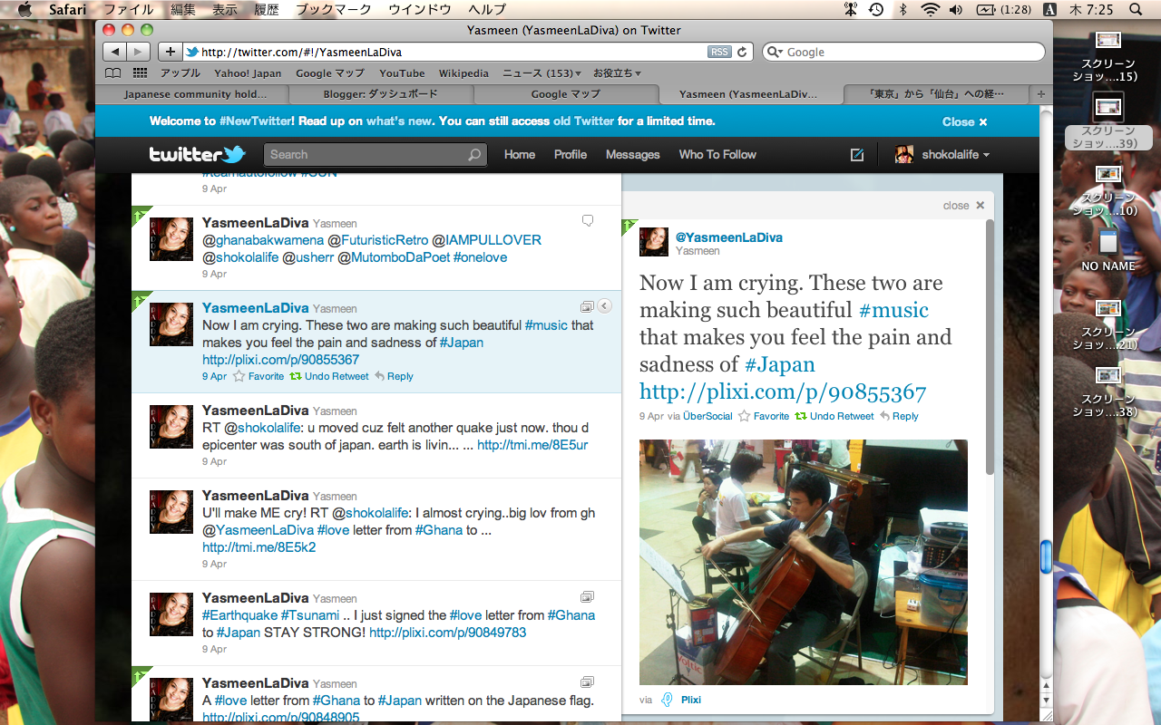Open the Apple menu
This screenshot has height=725, width=1161.
click(24, 9)
